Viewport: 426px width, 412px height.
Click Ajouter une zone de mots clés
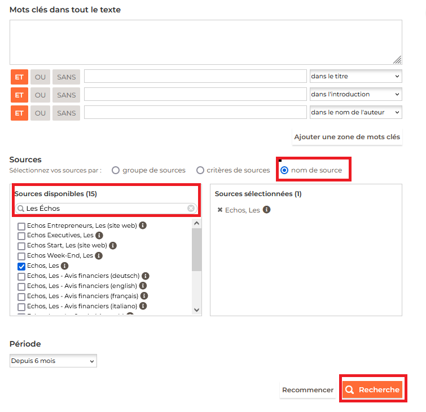[x=347, y=137]
